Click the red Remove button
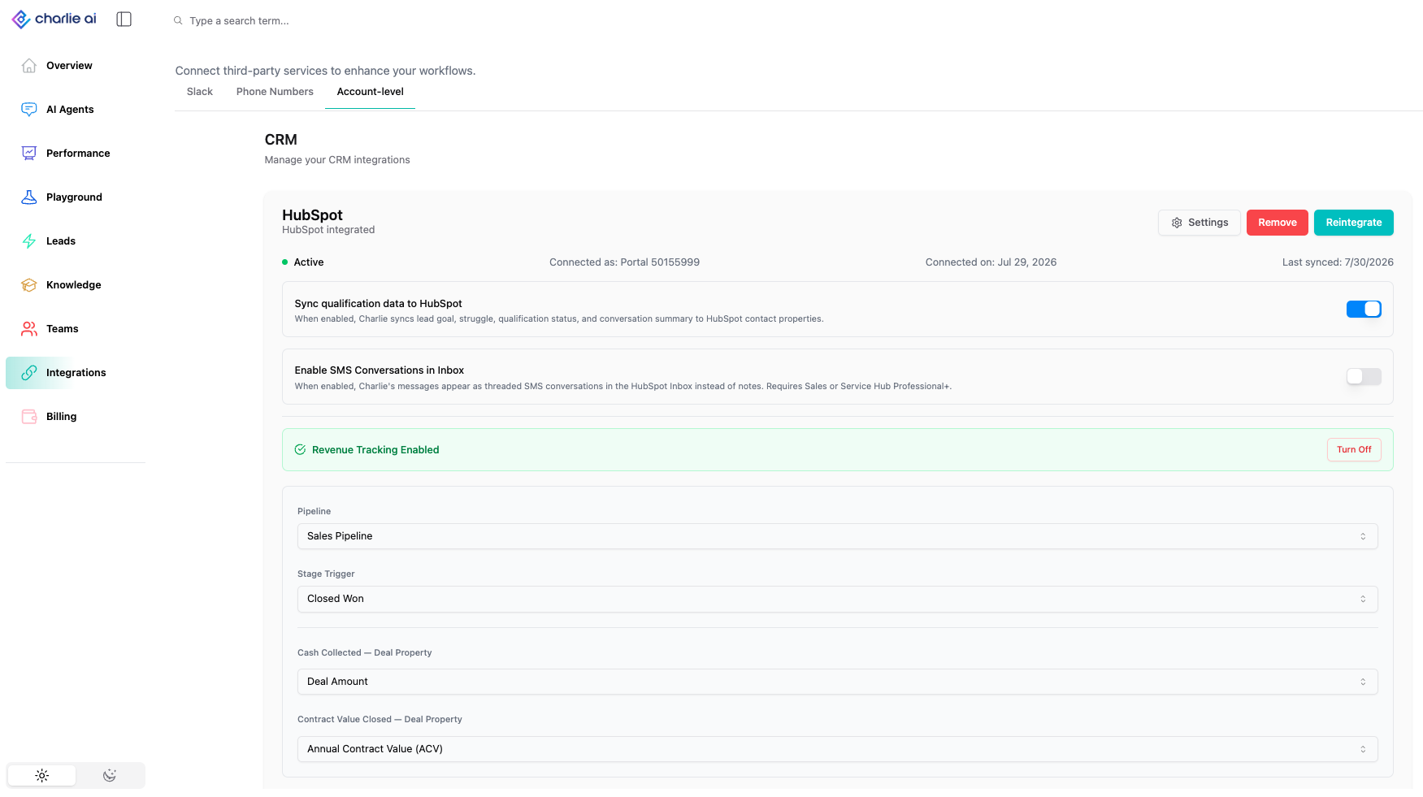 [1278, 223]
